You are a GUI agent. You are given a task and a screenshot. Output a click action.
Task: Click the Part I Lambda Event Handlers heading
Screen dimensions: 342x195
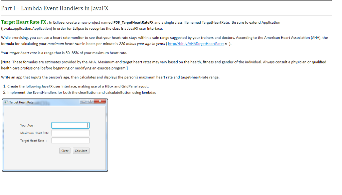[x=55, y=8]
